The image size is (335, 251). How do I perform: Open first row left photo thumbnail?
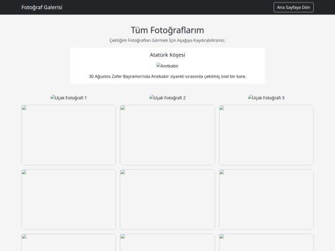point(68,135)
